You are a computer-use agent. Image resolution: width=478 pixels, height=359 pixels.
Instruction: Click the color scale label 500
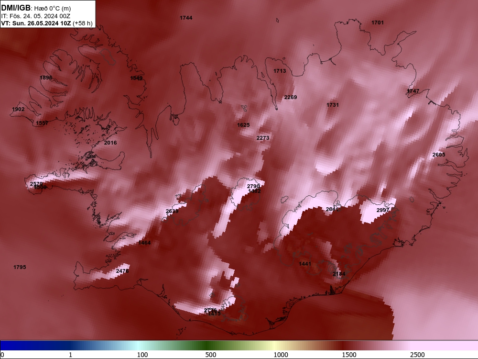(x=211, y=355)
